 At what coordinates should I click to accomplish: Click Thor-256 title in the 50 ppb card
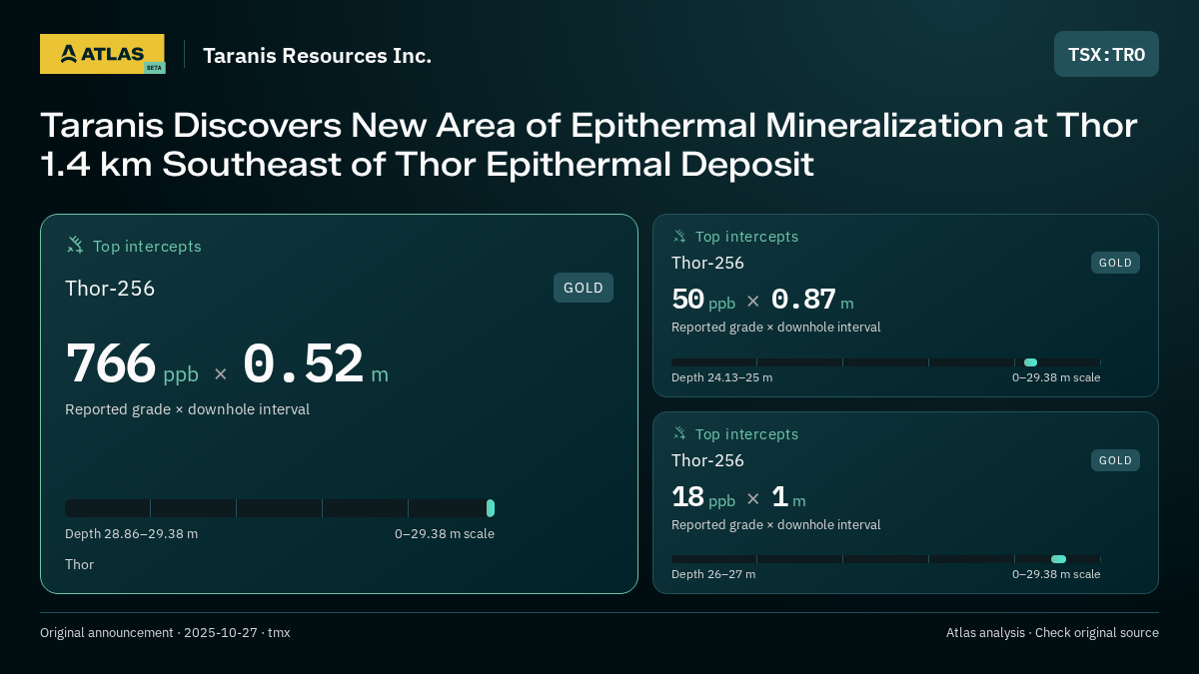(x=707, y=263)
